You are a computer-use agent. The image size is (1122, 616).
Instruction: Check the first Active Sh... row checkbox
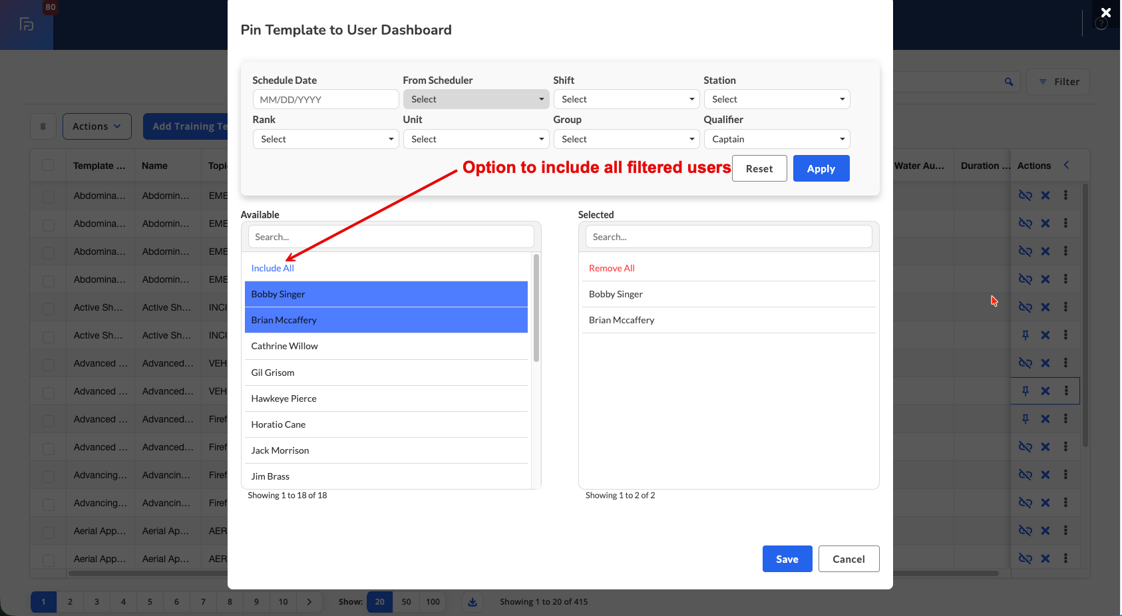pyautogui.click(x=49, y=309)
